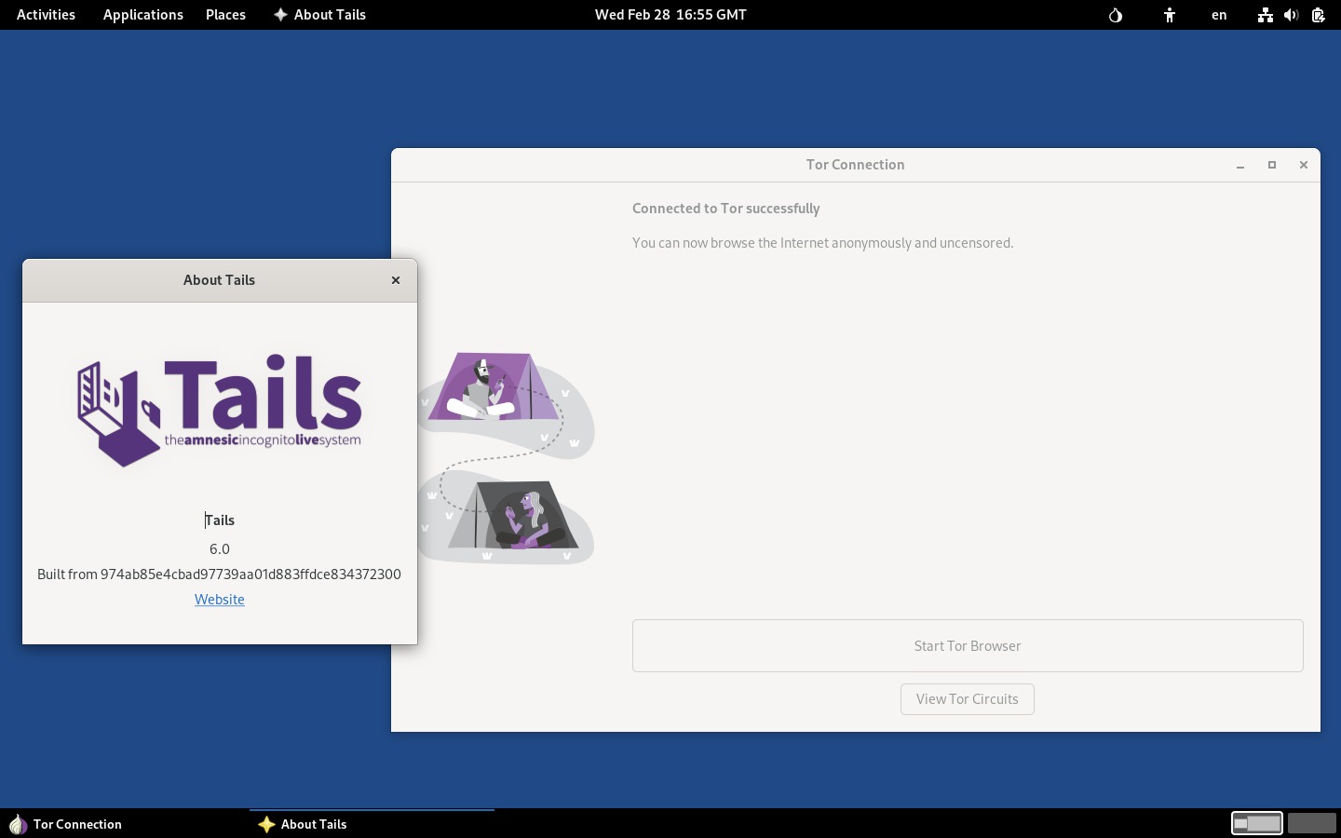Viewport: 1341px width, 838px height.
Task: Click the Tails logo image
Action: pyautogui.click(x=220, y=411)
